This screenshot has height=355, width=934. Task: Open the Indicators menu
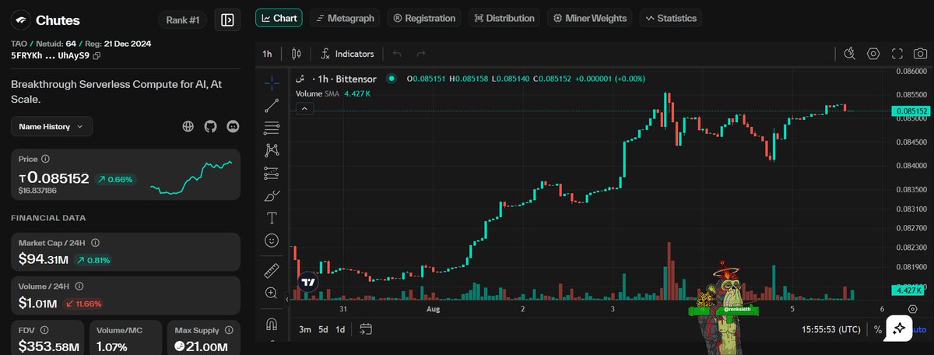click(x=347, y=54)
